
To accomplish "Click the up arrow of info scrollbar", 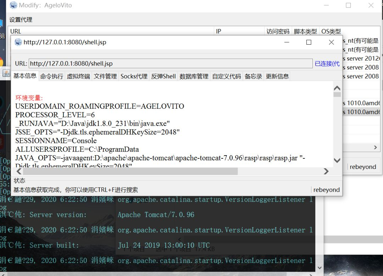I will click(337, 88).
